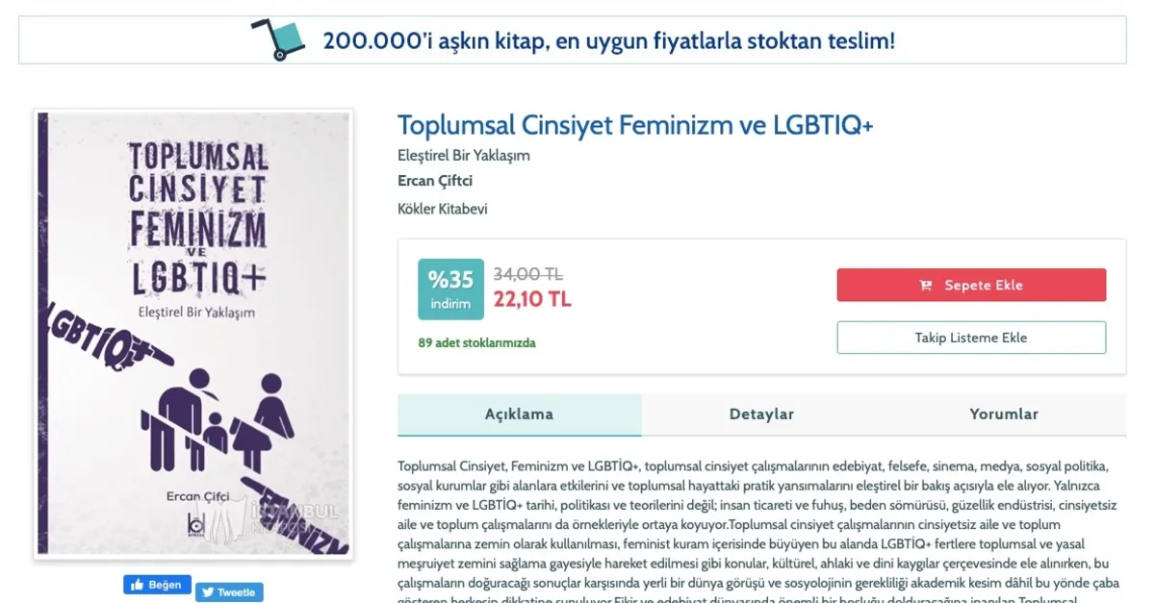
Task: Click the 89 adet stoklarımızda stock notice
Action: pos(477,342)
